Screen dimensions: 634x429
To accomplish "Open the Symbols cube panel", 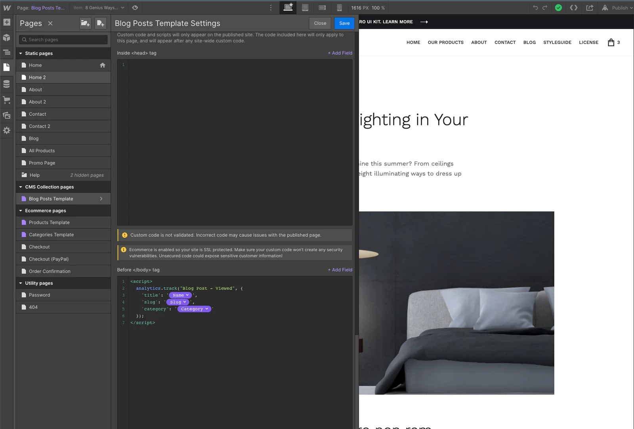I will [x=7, y=38].
